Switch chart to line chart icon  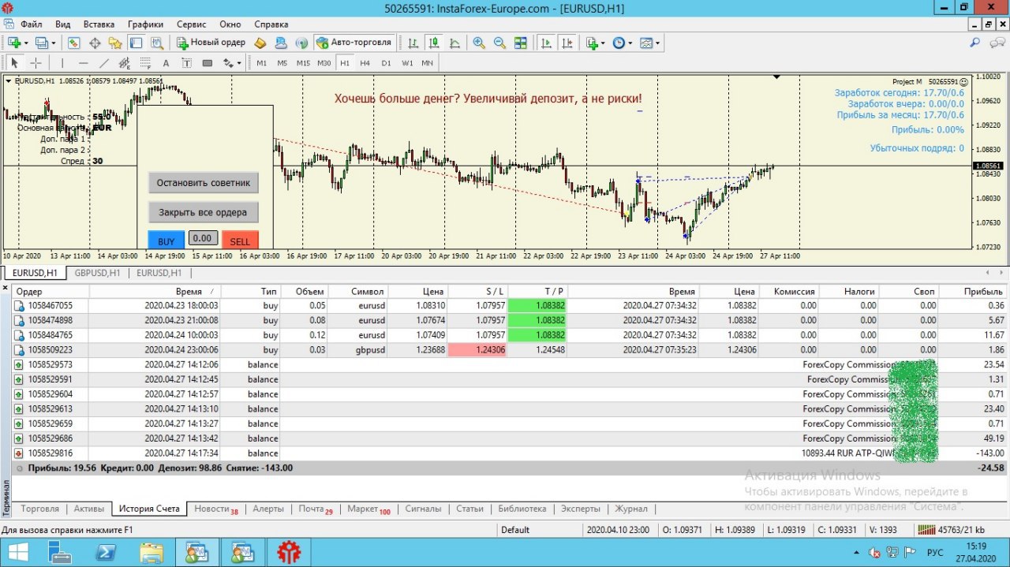click(454, 43)
